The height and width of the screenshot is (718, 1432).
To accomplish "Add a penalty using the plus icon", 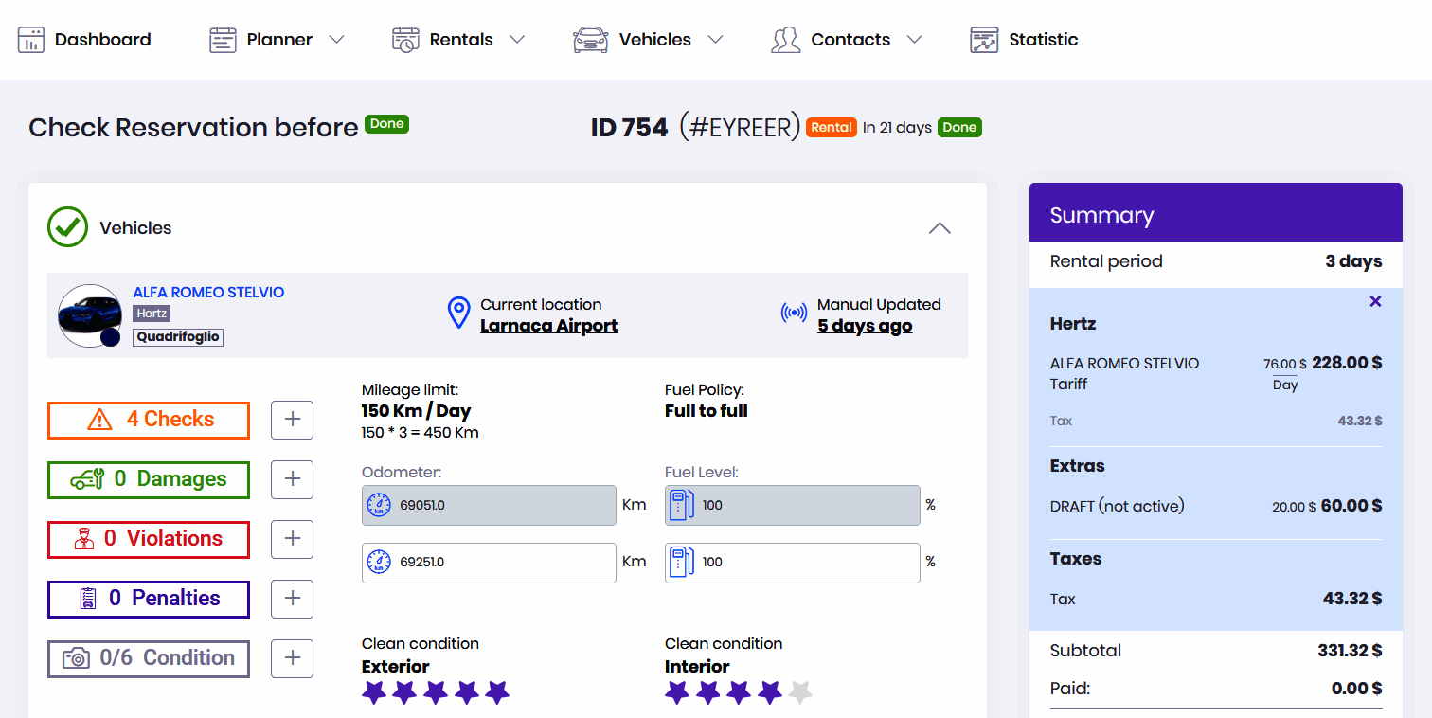I will [x=292, y=599].
